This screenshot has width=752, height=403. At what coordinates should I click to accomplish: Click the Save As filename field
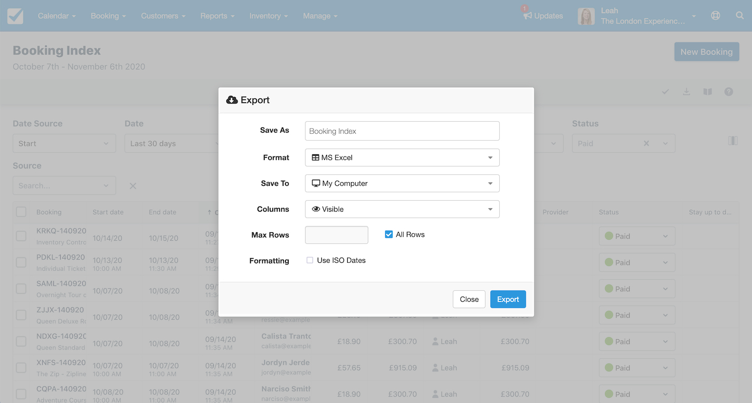click(x=402, y=131)
